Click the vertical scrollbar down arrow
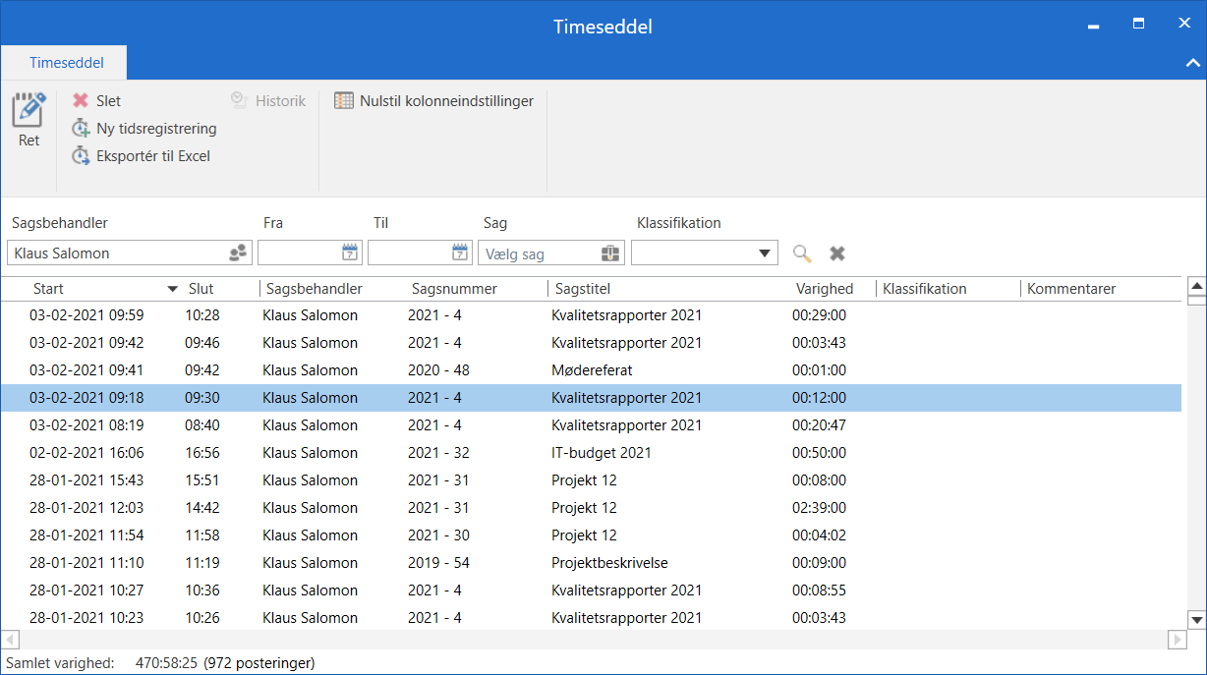 coord(1196,619)
